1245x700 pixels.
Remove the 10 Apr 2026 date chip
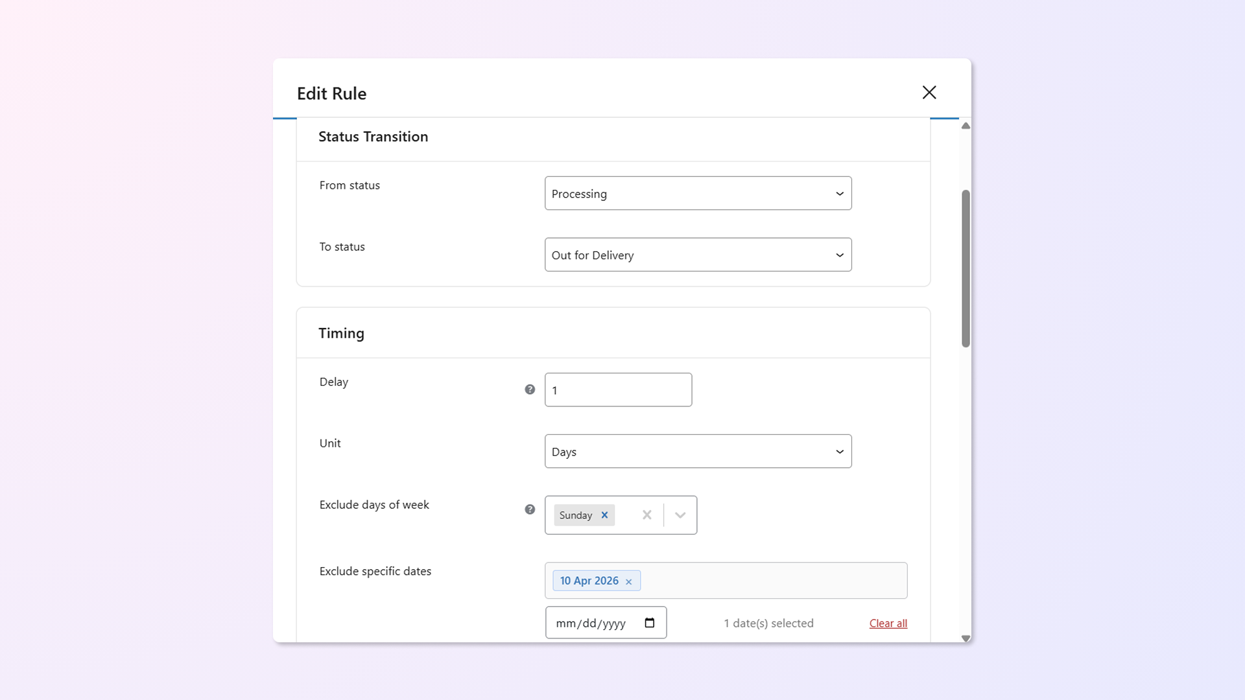(628, 581)
